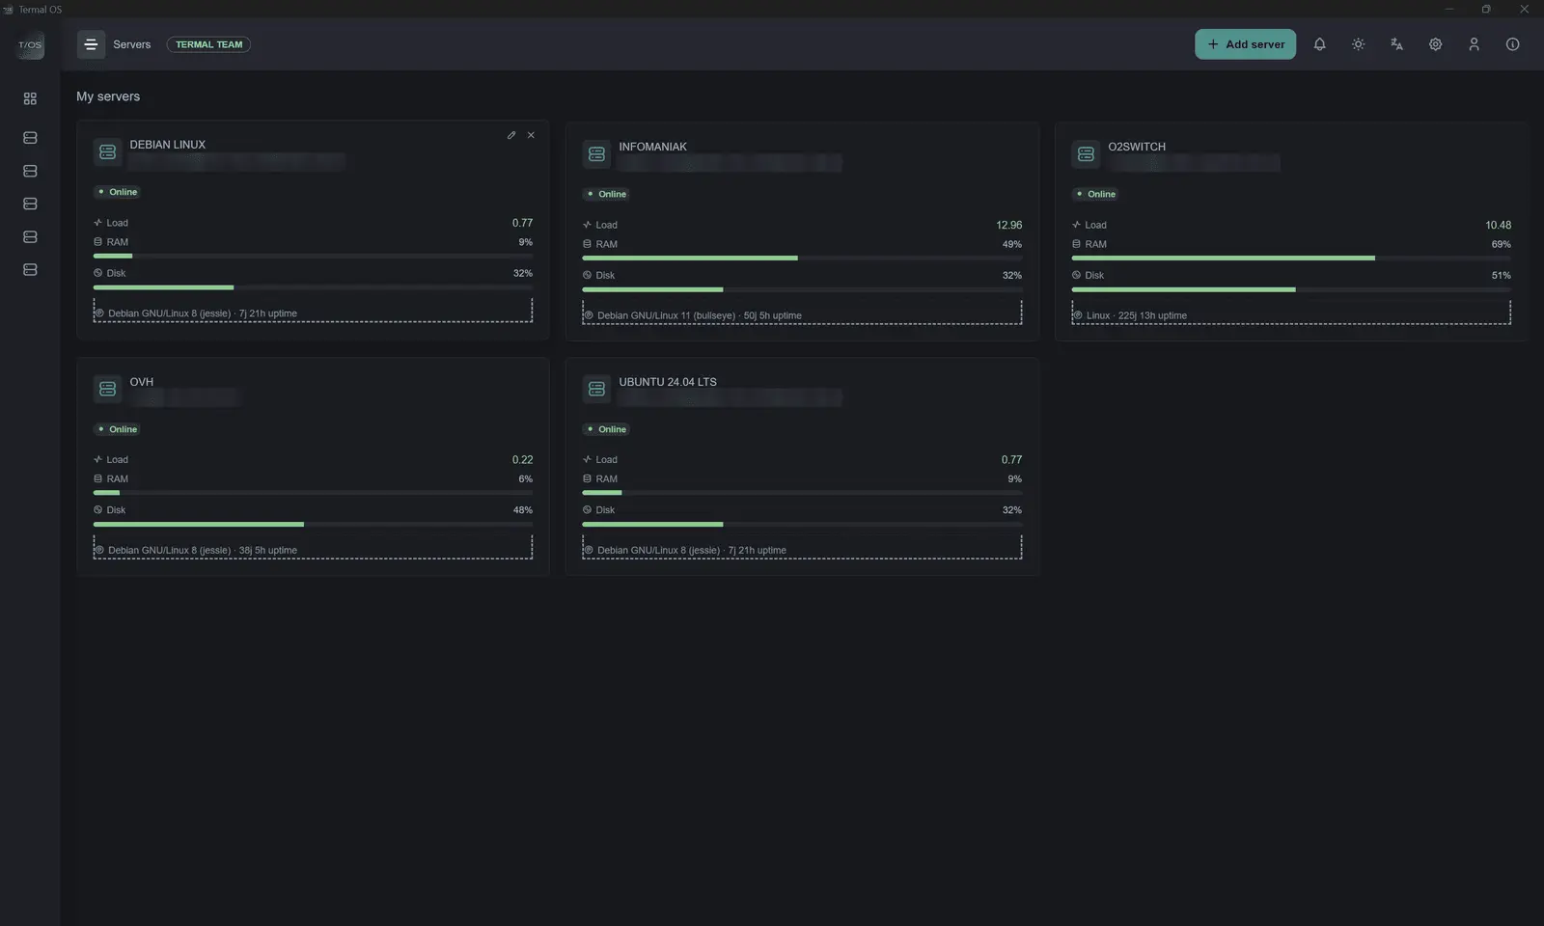Open the DEBIAN LINUX server title
The height and width of the screenshot is (926, 1544).
click(x=168, y=145)
